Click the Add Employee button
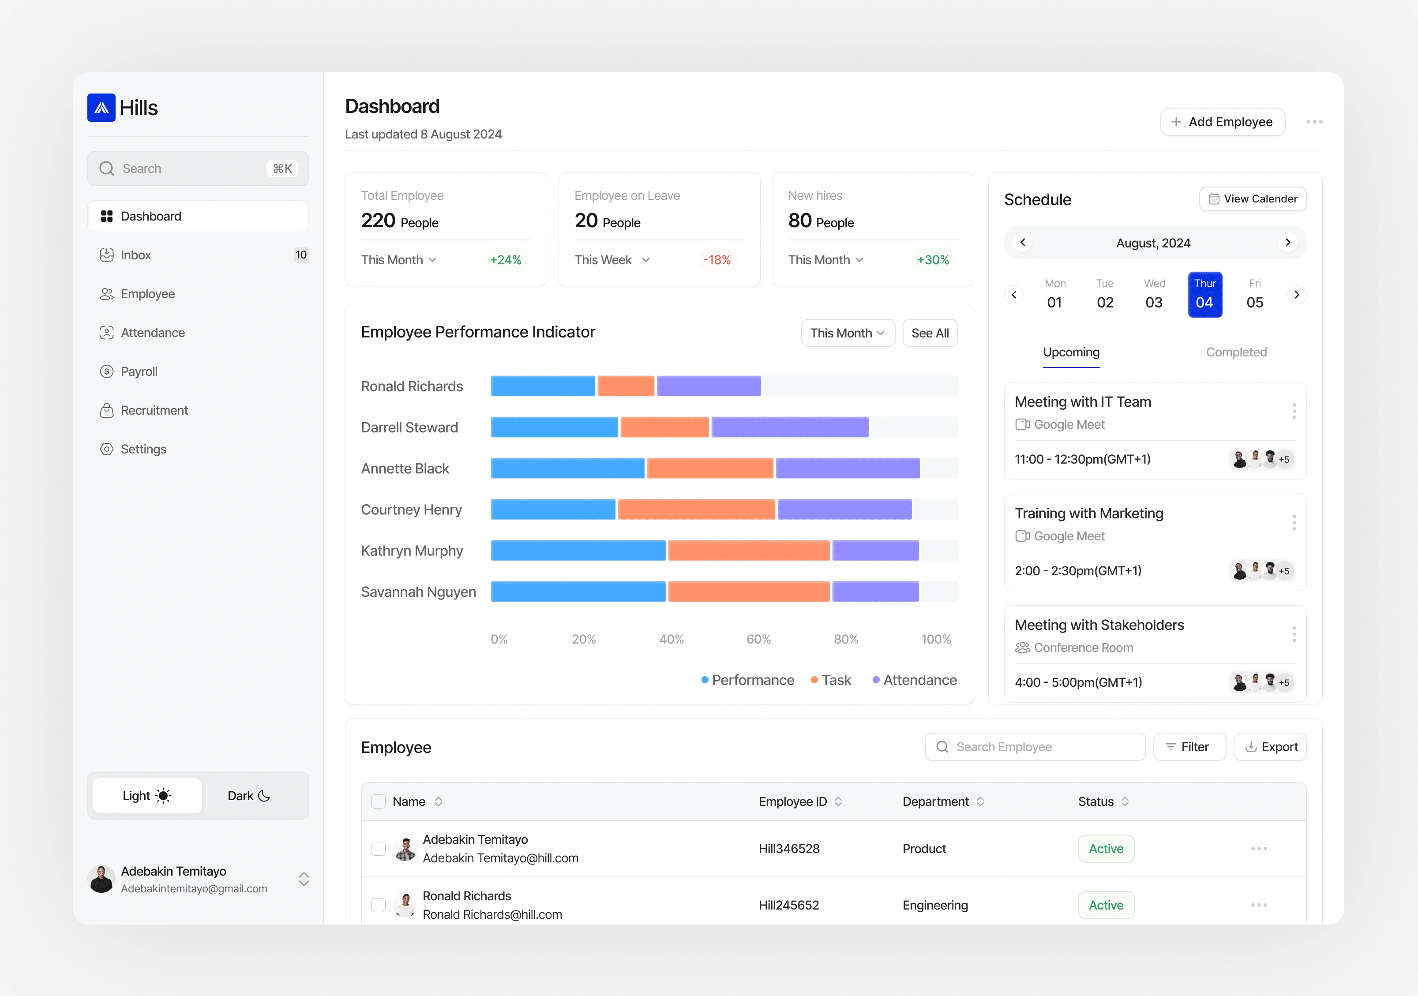The image size is (1418, 996). pyautogui.click(x=1222, y=122)
